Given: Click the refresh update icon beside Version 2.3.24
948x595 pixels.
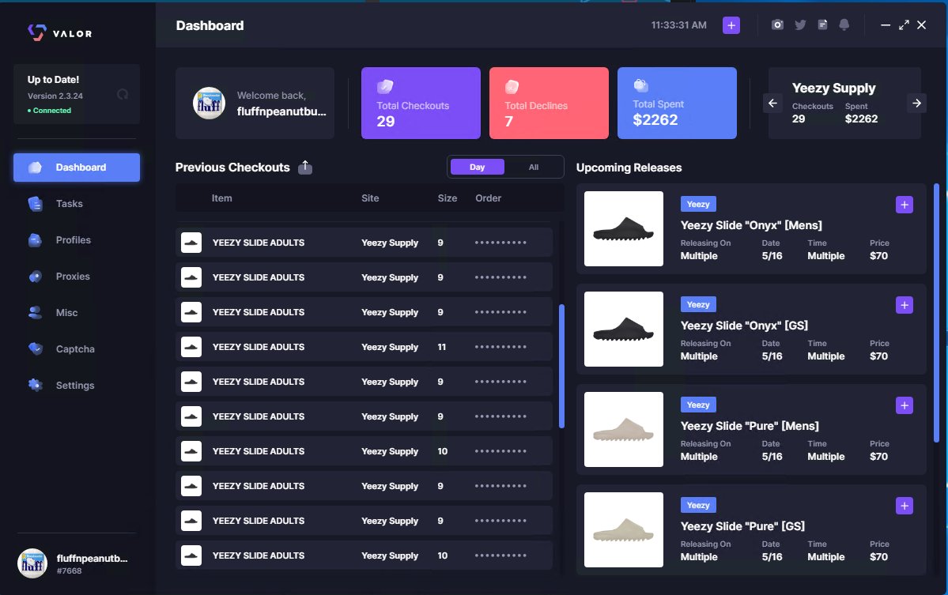Looking at the screenshot, I should coord(123,94).
